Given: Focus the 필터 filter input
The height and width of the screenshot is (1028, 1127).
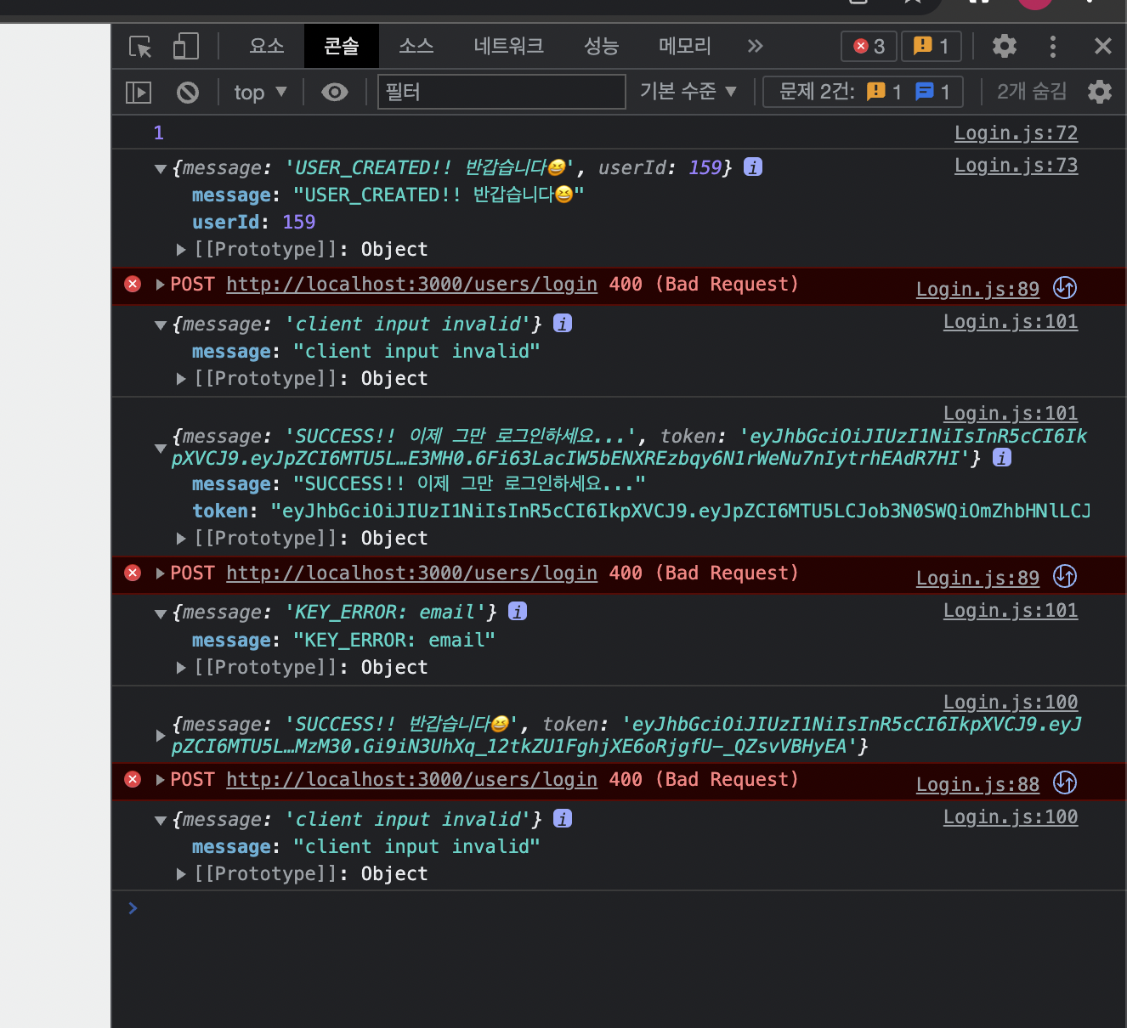Looking at the screenshot, I should [501, 92].
